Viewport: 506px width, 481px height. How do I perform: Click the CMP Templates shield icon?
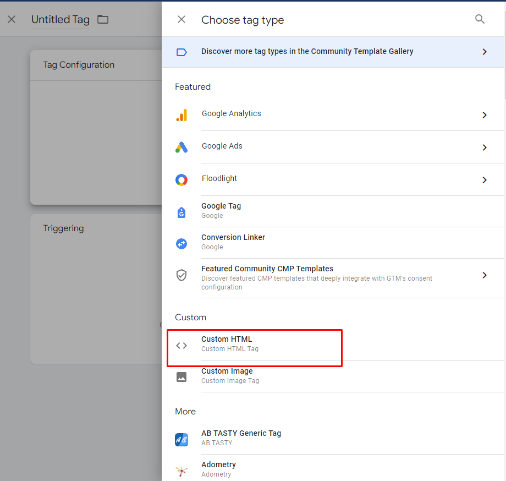point(182,275)
